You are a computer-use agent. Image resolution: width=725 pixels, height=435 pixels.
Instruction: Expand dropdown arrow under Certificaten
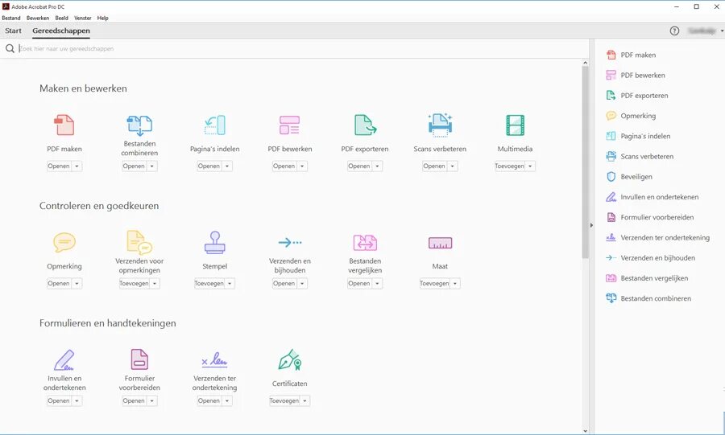coord(305,401)
